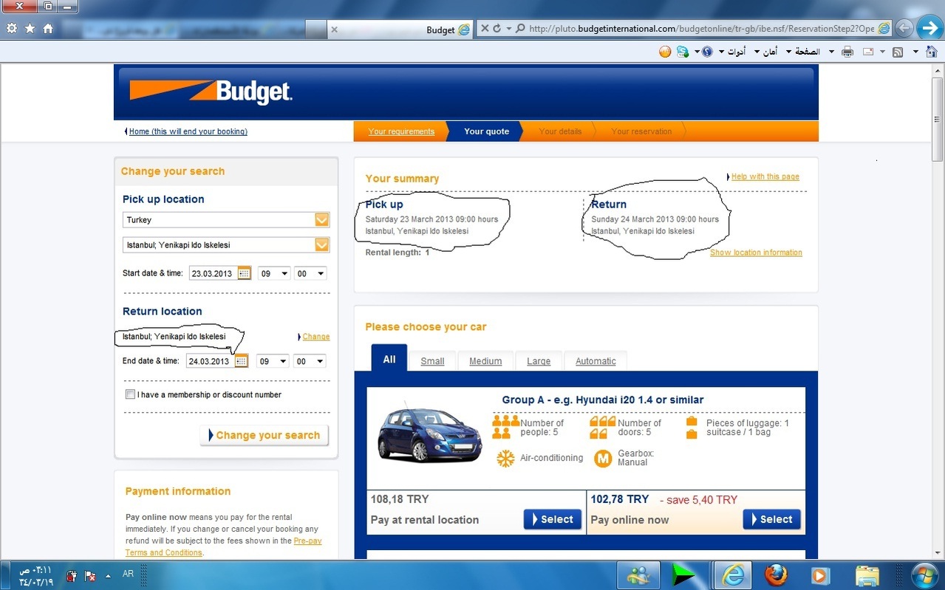Expand the Turkey country dropdown
Screen dimensions: 945x590
pos(321,220)
